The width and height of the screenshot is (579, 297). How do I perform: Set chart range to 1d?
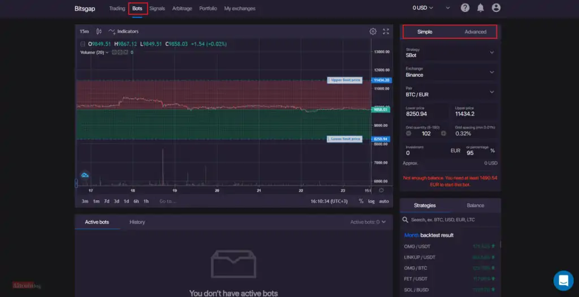click(x=126, y=201)
